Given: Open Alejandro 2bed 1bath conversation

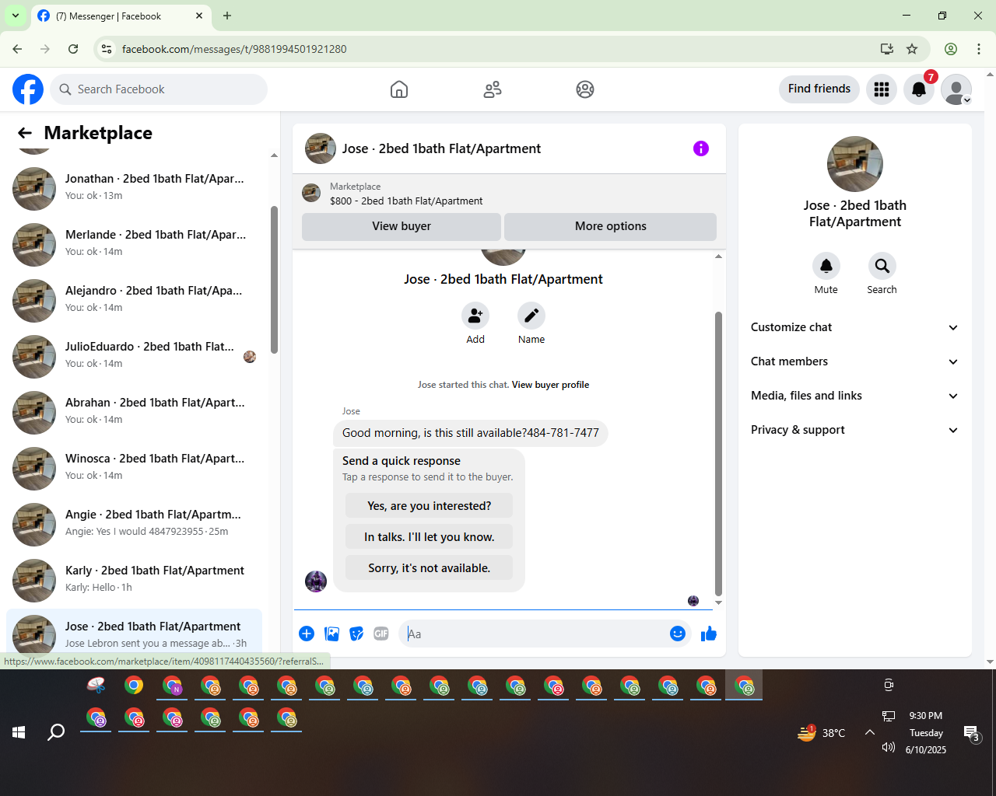Looking at the screenshot, I should coord(134,301).
